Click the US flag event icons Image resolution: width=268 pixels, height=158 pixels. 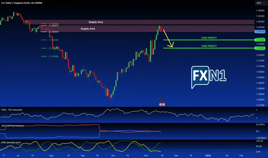click(x=162, y=104)
